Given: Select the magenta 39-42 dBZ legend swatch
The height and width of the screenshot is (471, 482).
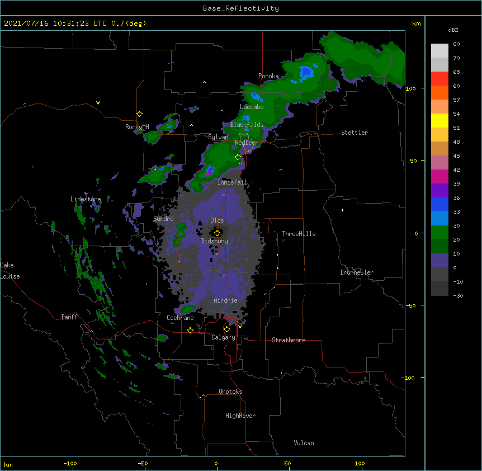Looking at the screenshot, I should click(440, 176).
